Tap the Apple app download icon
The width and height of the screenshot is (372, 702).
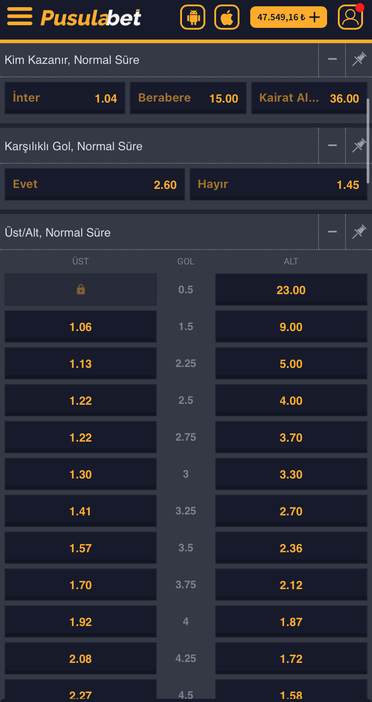(227, 18)
